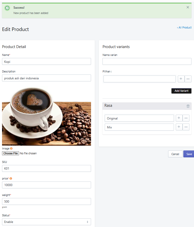Remove the Mix option with minus icon
Image resolution: width=194 pixels, height=227 pixels.
(x=186, y=127)
